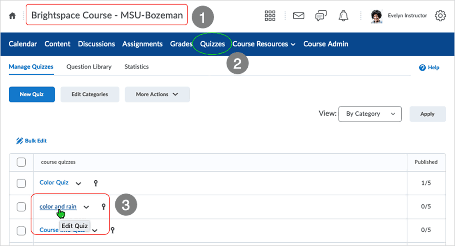Image resolution: width=455 pixels, height=246 pixels.
Task: Click the Evelyn Instructor username
Action: (x=407, y=16)
